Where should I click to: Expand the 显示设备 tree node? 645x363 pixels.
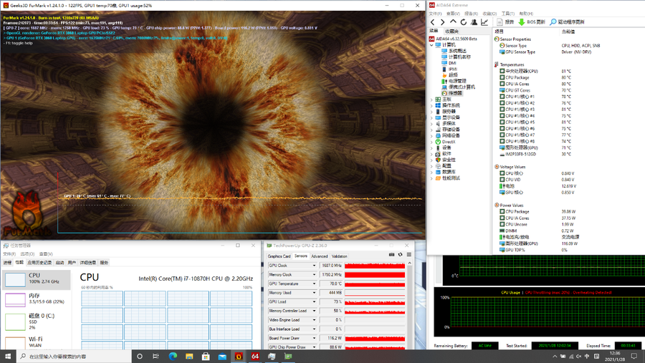pos(431,117)
